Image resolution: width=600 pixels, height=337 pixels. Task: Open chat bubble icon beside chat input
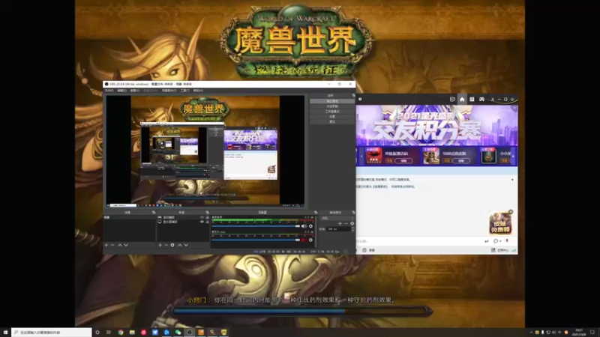pyautogui.click(x=496, y=241)
